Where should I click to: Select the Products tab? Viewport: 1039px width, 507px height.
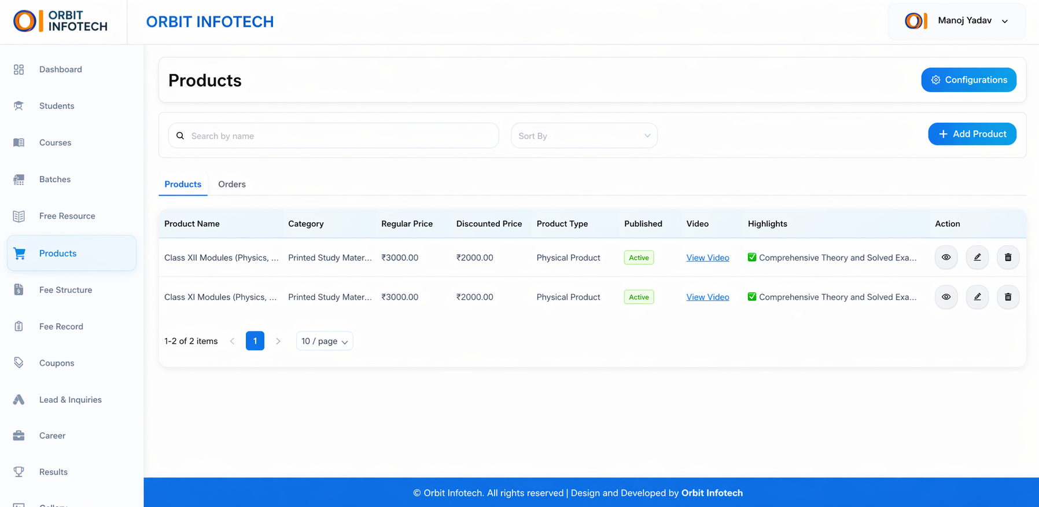(183, 184)
